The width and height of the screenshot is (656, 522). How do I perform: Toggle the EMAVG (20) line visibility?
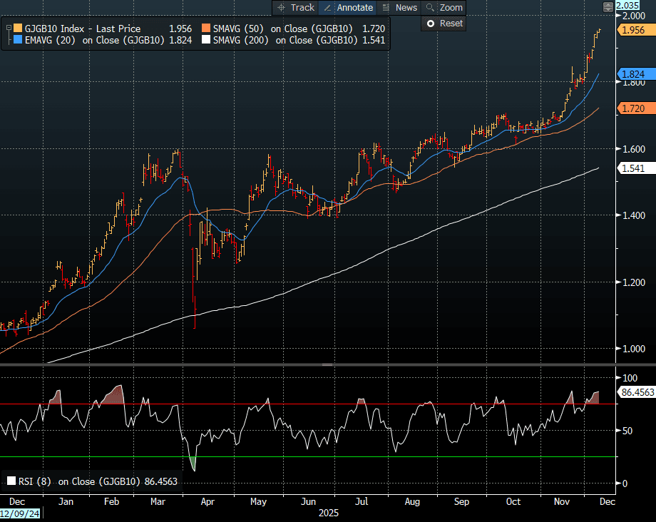click(18, 41)
